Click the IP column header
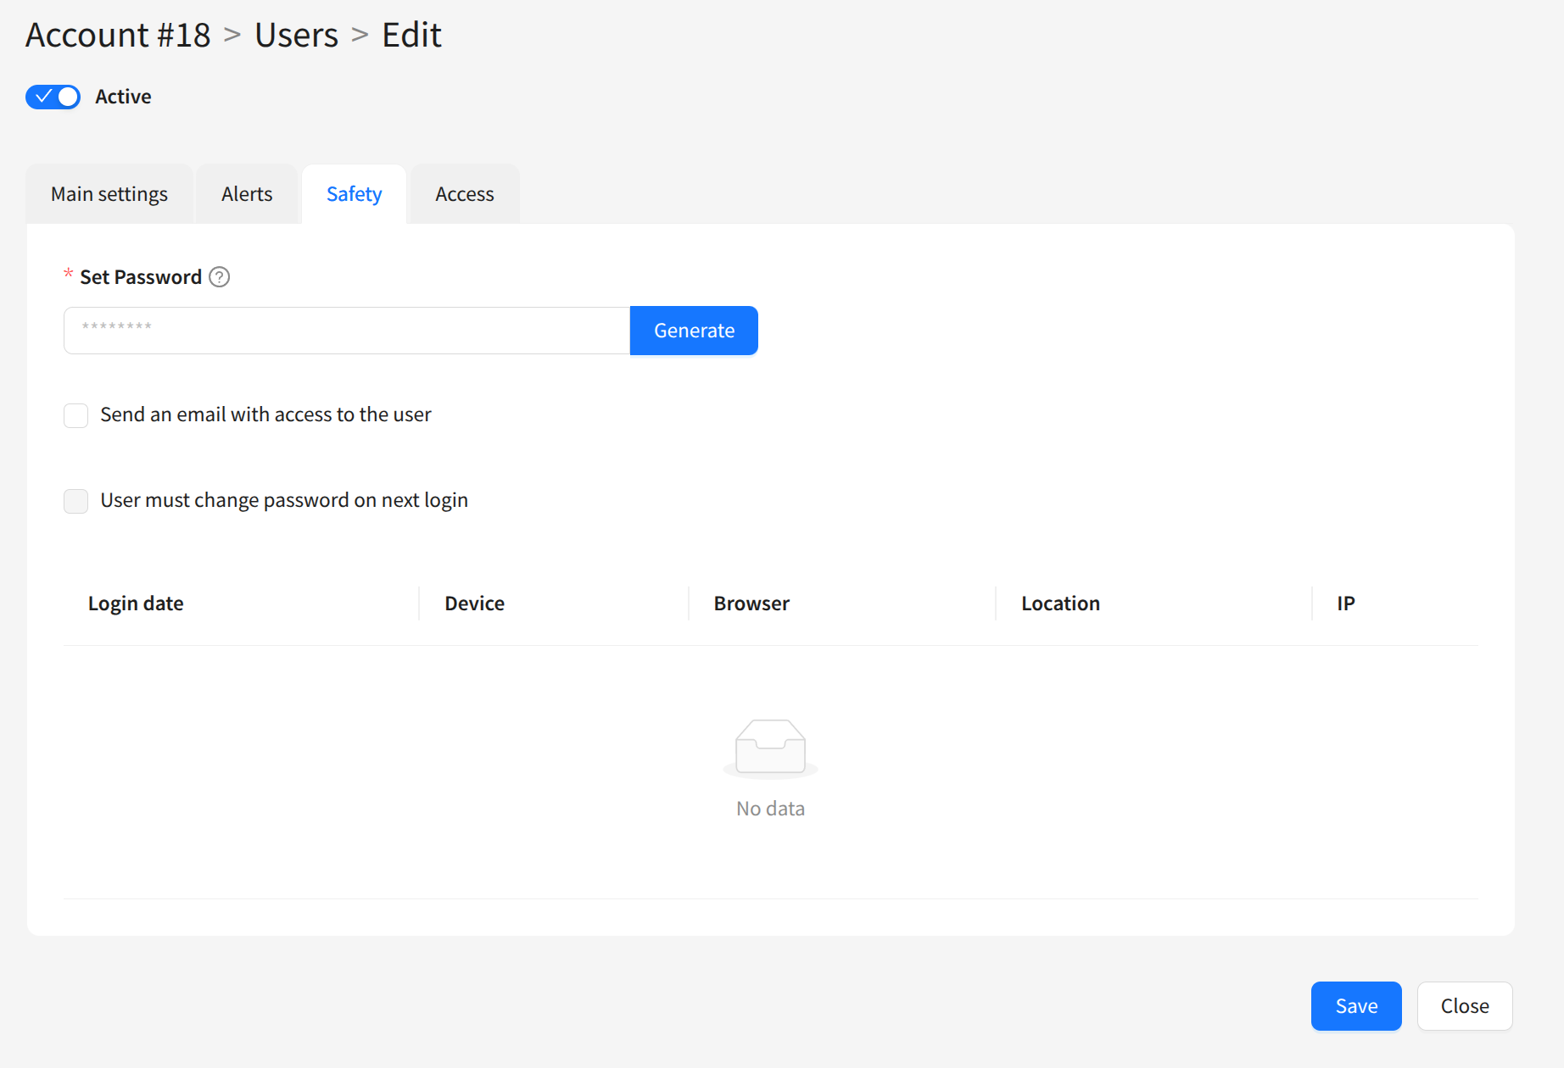Screen dimensions: 1564x1068 tap(1345, 604)
